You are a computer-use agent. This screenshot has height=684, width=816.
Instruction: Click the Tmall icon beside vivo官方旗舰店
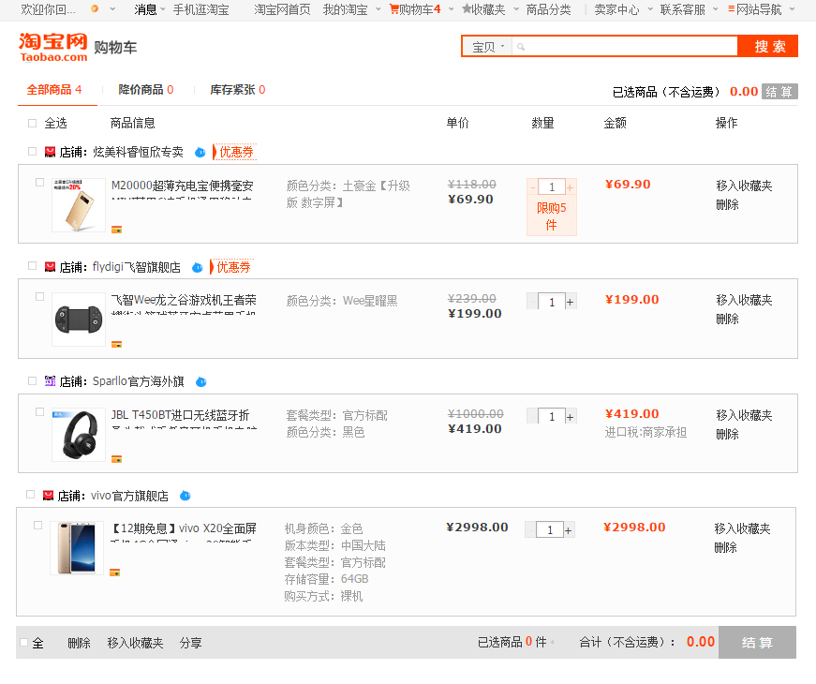(48, 495)
